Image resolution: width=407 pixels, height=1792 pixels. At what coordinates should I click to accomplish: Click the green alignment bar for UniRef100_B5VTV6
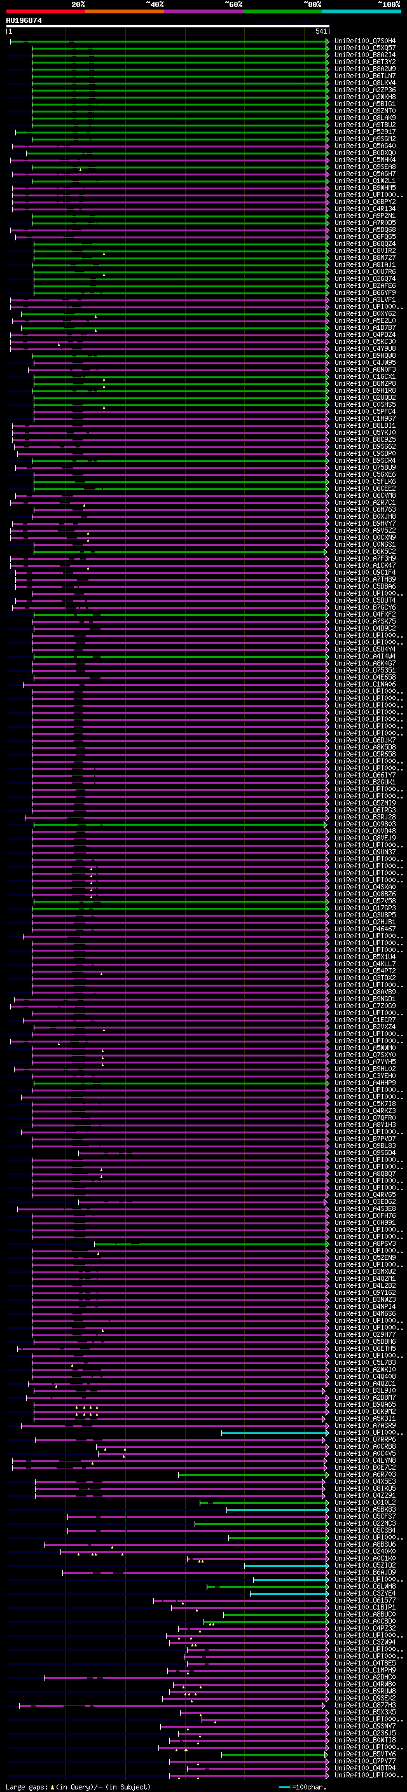click(275, 1754)
